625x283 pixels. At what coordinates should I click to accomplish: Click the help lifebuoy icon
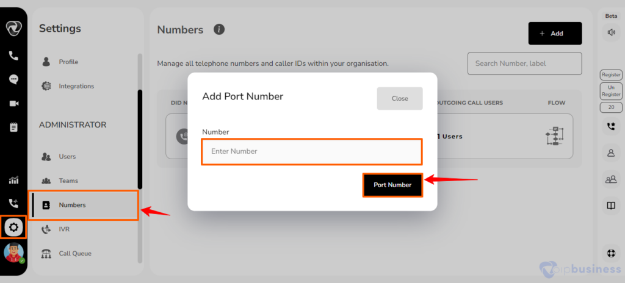coord(611,253)
